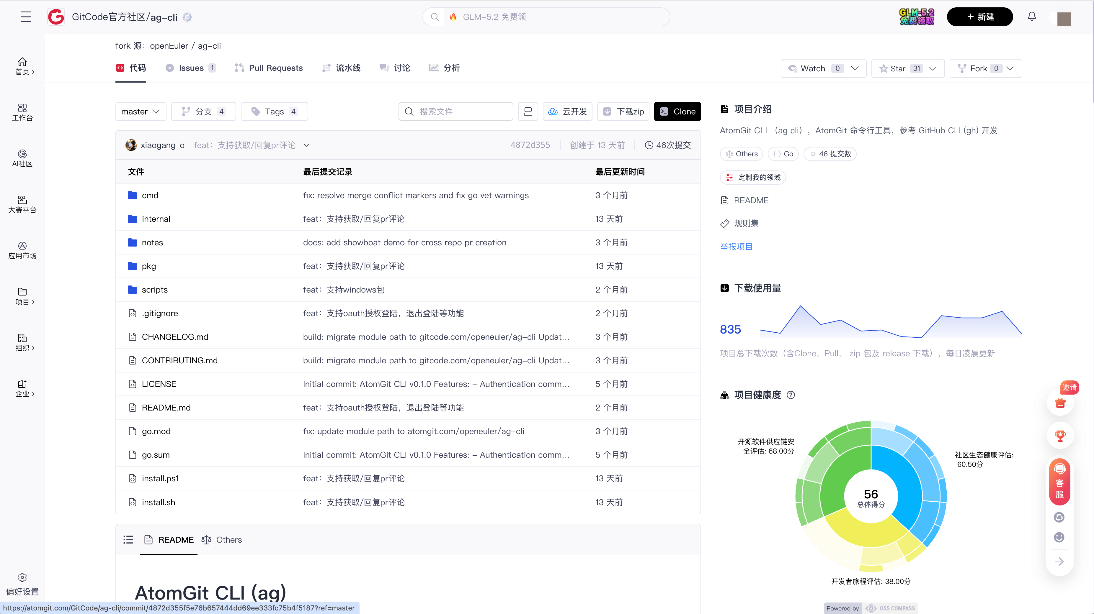Click the Clone button

(x=677, y=111)
